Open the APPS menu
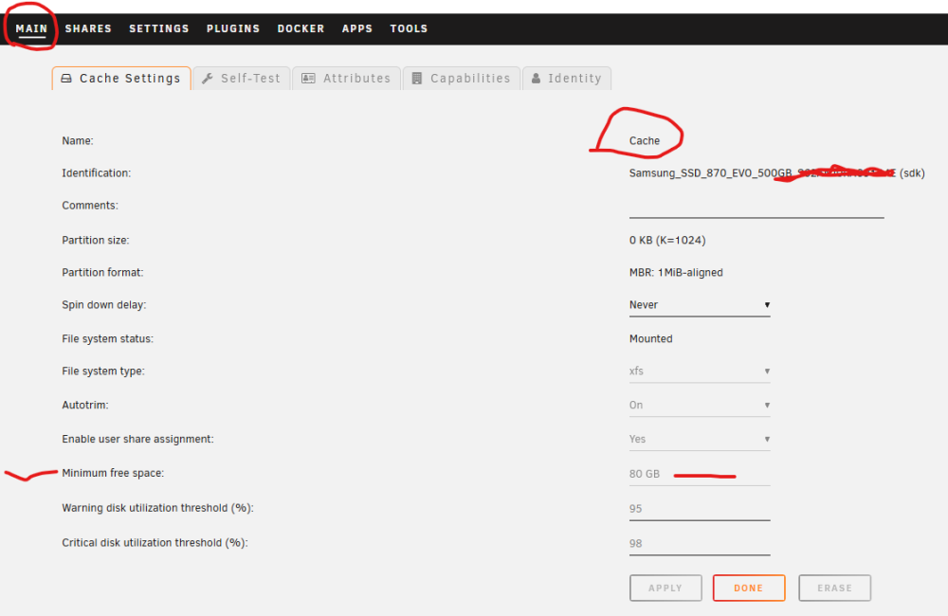 coord(357,28)
